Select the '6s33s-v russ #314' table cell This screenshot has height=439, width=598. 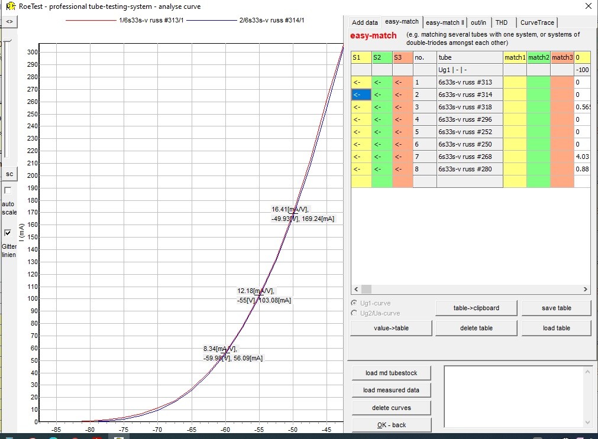(x=470, y=95)
